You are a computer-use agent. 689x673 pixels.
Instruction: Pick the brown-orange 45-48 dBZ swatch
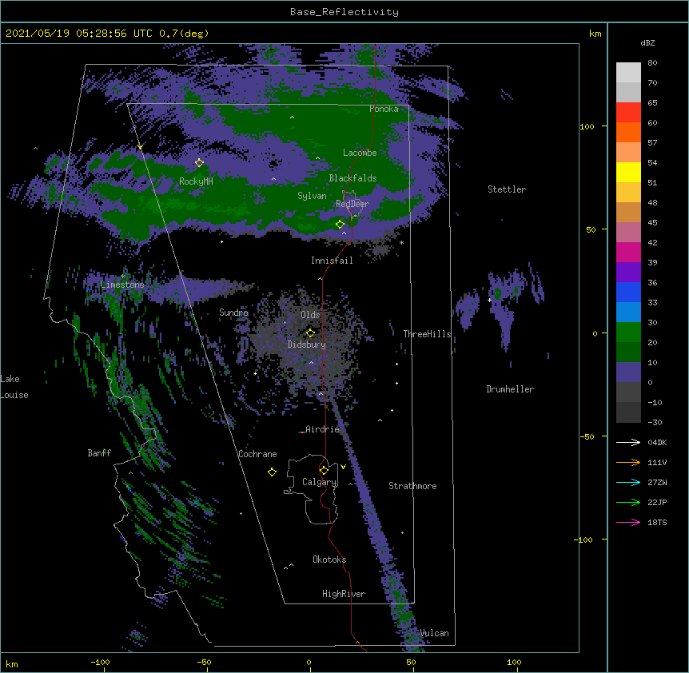[628, 212]
